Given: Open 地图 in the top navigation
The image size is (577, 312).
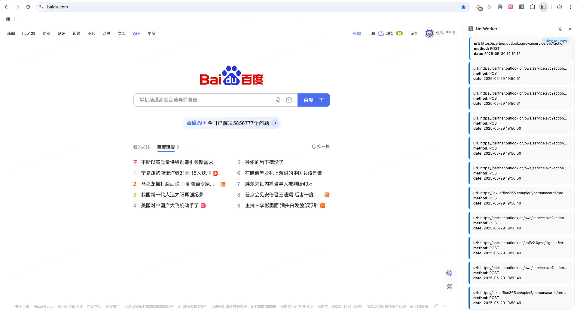Looking at the screenshot, I should pos(46,33).
